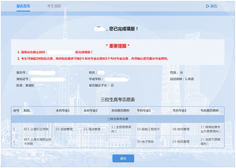Click the 退出 text link in the header
236x168 pixels.
(214, 6)
